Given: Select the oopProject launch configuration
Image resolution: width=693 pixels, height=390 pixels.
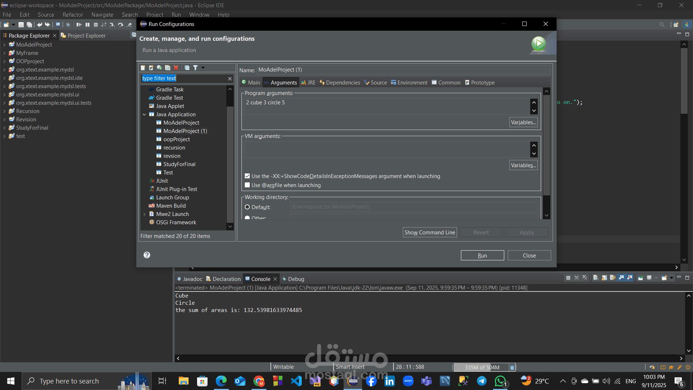Looking at the screenshot, I should coord(176,139).
